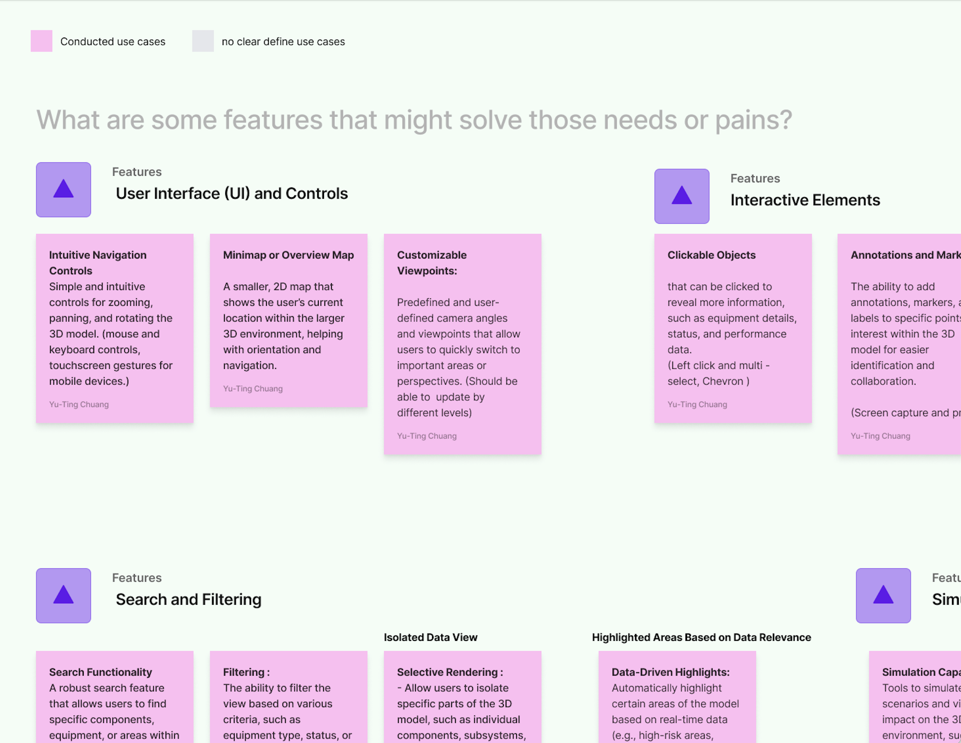Select the large features question title text
Viewport: 961px width, 743px height.
[x=414, y=120]
